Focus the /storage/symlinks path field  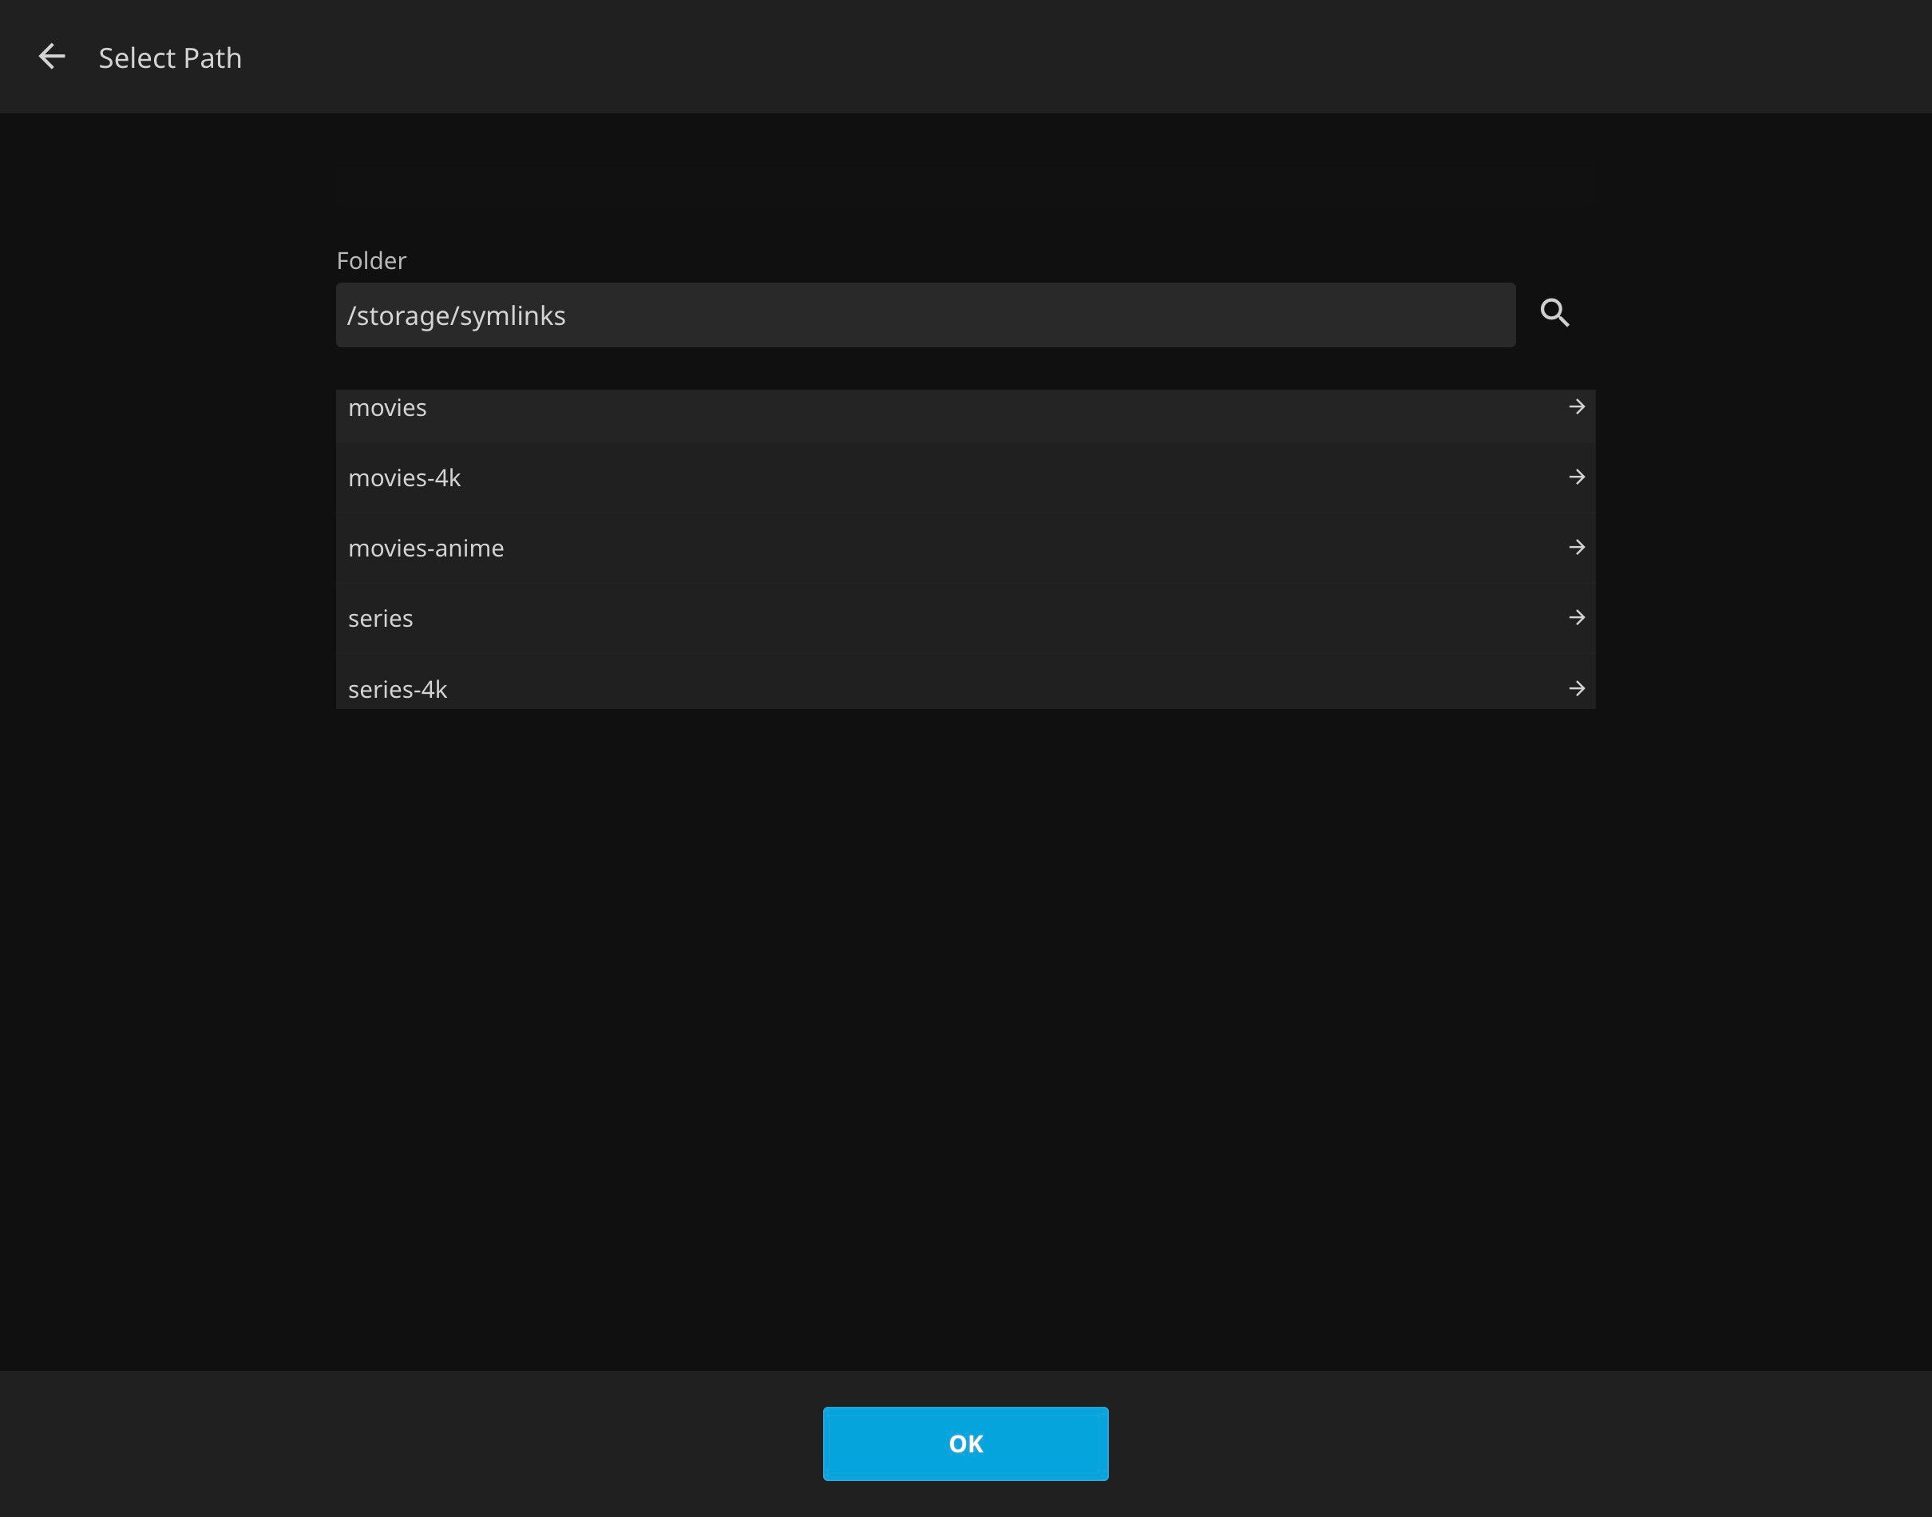(924, 315)
